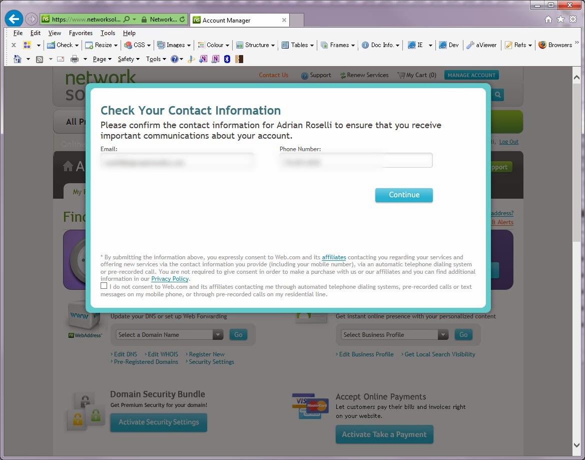The image size is (585, 460).
Task: Open the Frames dropdown menu
Action: 338,45
